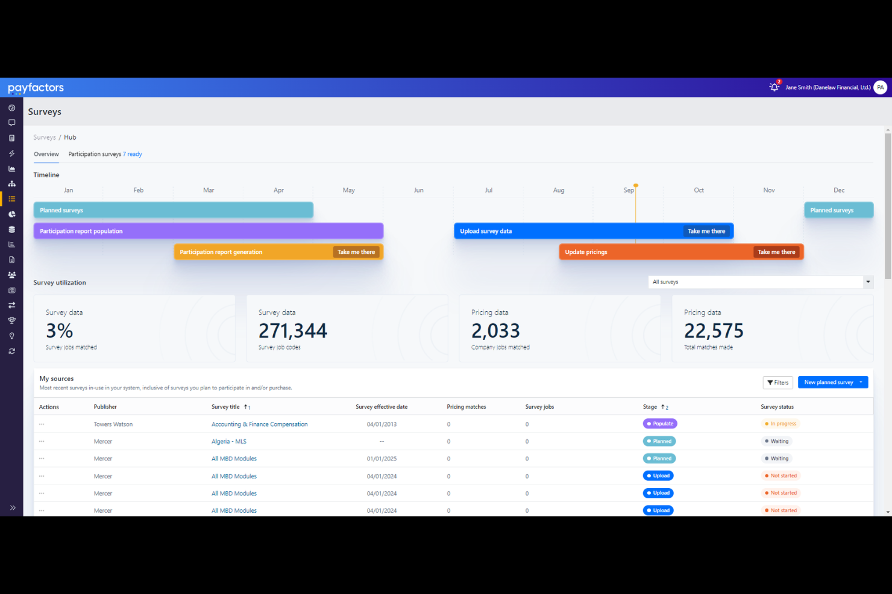Switch to the Participation surveys tab
The height and width of the screenshot is (594, 892).
(x=95, y=153)
